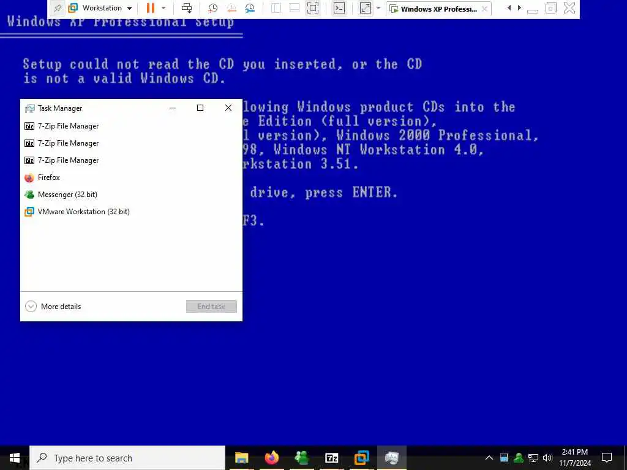Click the VMware Workstation icon in task list

pos(29,212)
